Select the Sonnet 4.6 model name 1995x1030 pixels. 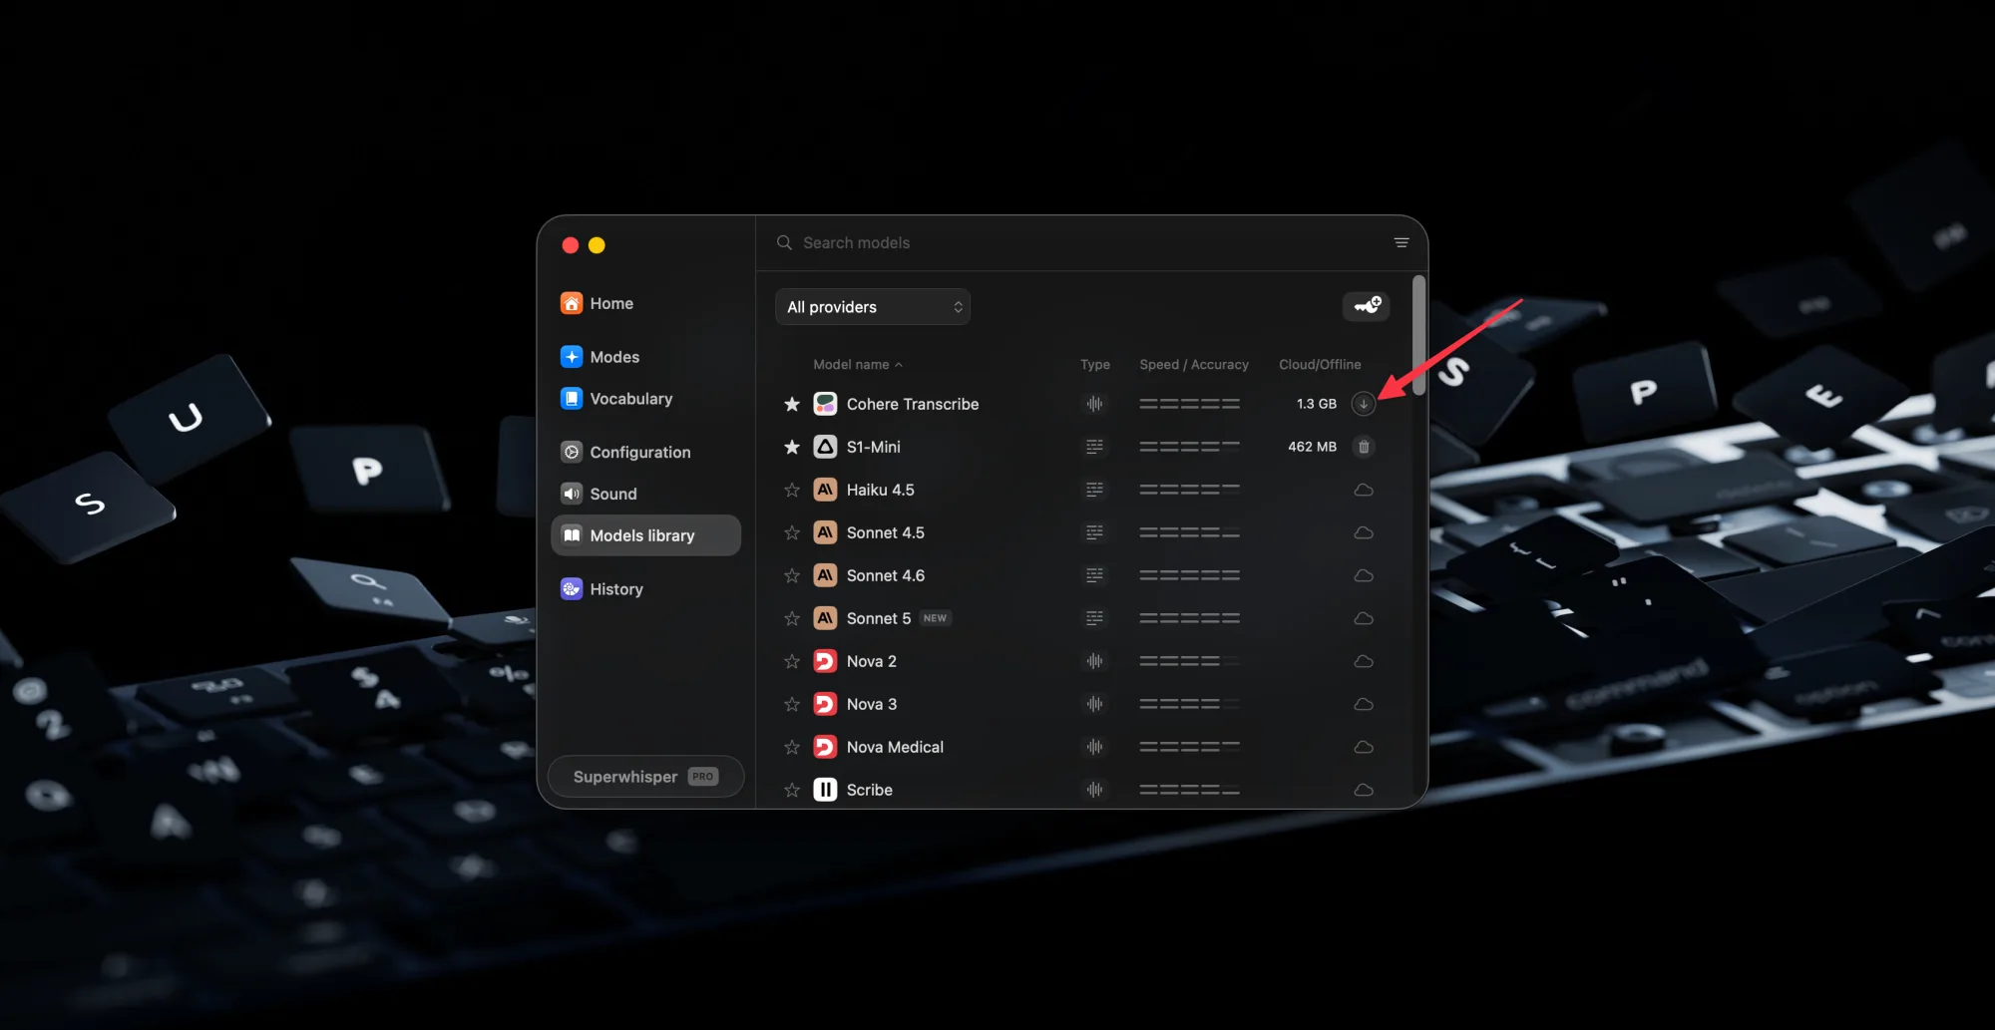[x=886, y=575]
